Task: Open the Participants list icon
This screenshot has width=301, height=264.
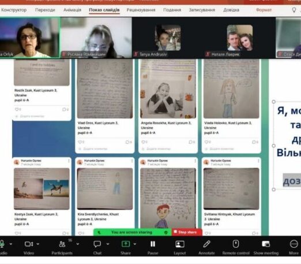Action: pos(62,244)
